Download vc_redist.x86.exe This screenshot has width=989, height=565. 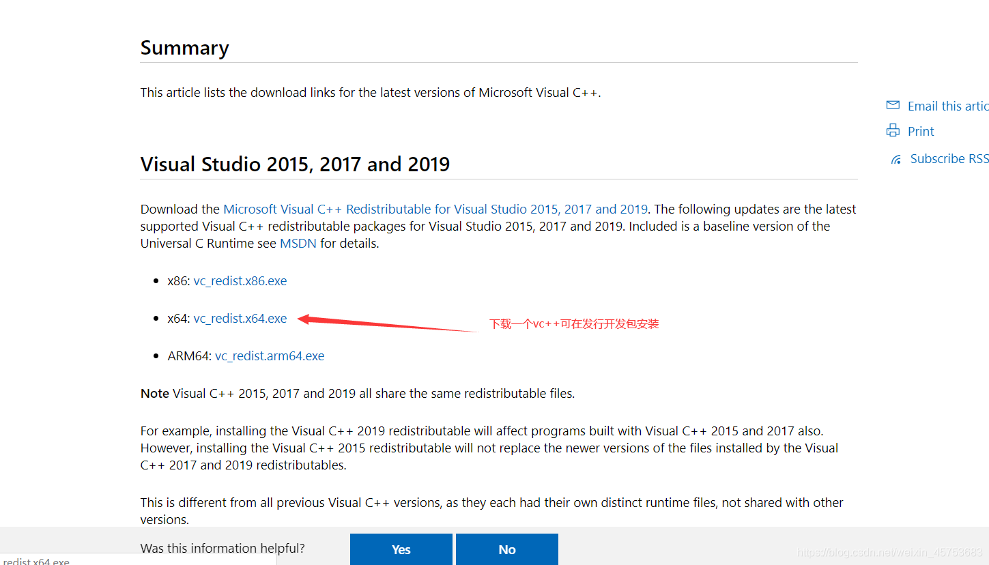(240, 280)
